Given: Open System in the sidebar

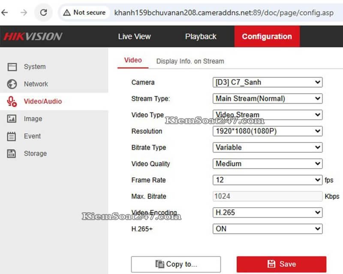Looking at the screenshot, I should coord(35,67).
